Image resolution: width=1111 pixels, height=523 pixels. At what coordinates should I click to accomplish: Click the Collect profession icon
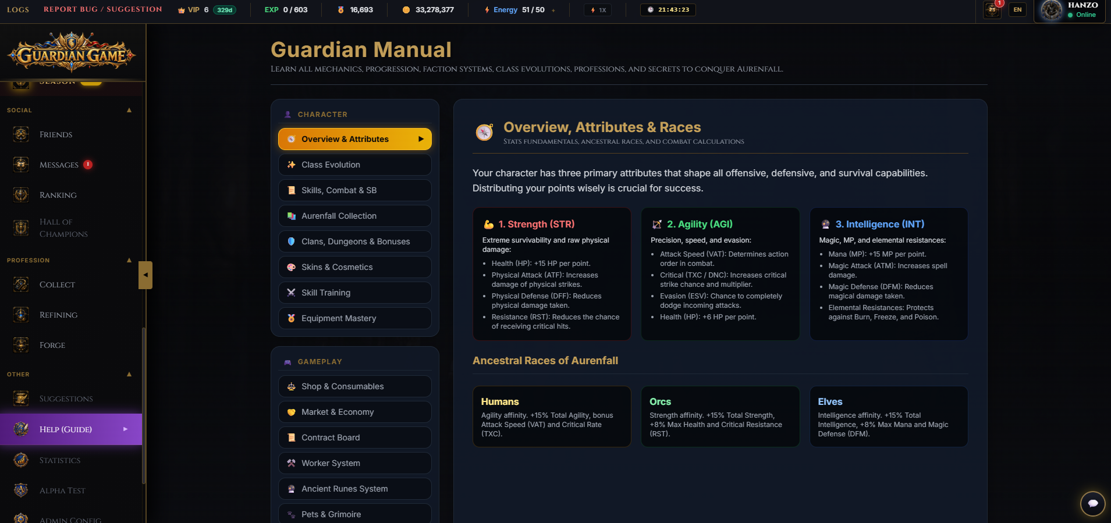tap(21, 284)
